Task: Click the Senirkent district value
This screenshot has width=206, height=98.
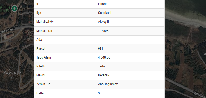Action: (x=105, y=13)
